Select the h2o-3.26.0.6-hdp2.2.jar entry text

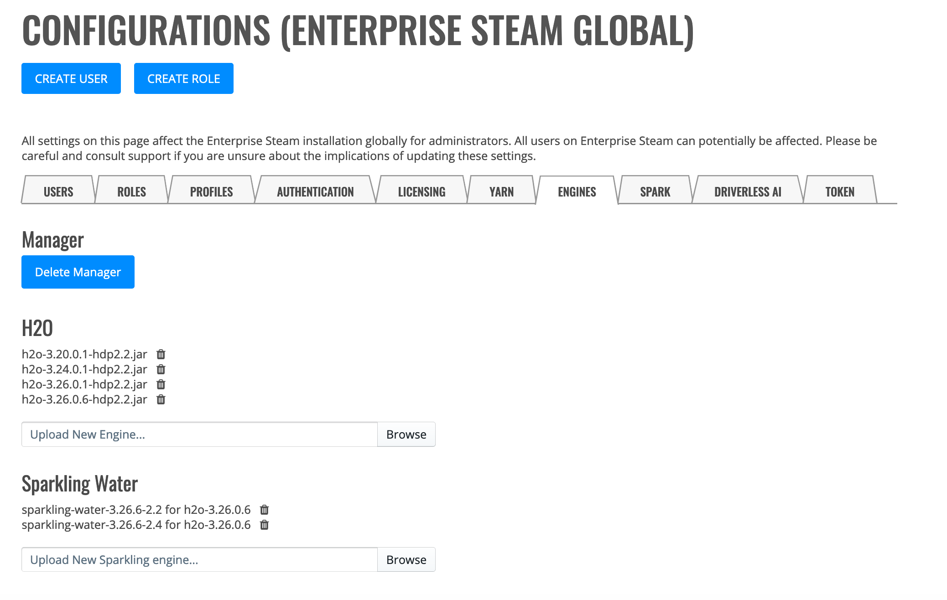(84, 399)
